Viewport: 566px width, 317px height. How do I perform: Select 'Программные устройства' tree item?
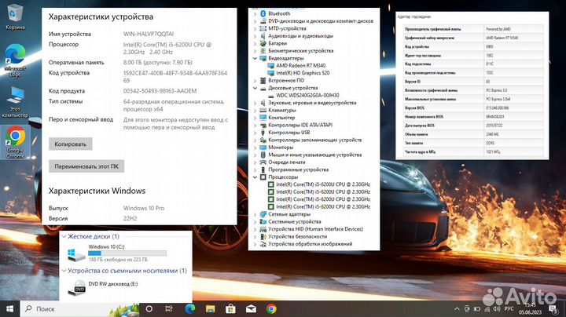(x=298, y=169)
